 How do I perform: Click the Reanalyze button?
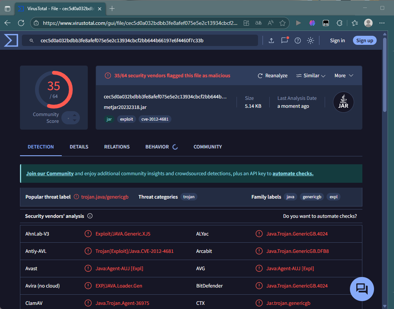[272, 75]
